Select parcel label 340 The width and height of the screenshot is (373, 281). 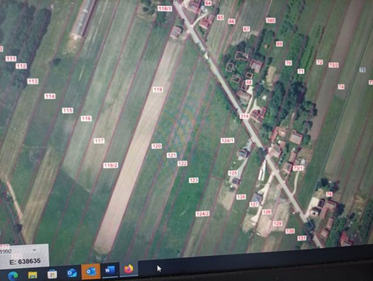tap(271, 20)
